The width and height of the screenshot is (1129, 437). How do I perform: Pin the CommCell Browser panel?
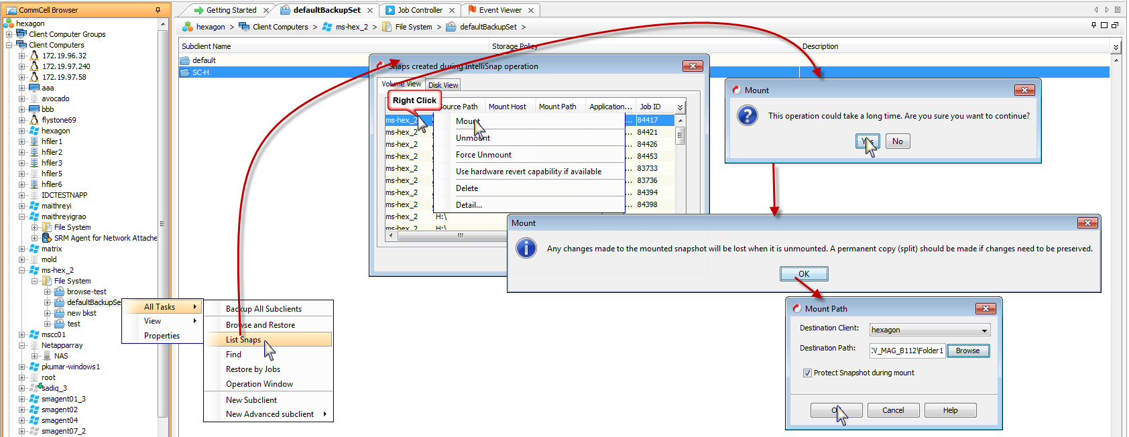pos(158,10)
